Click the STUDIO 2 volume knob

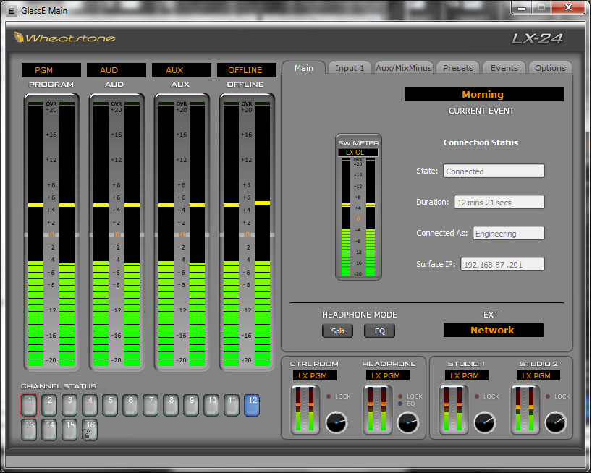(556, 422)
